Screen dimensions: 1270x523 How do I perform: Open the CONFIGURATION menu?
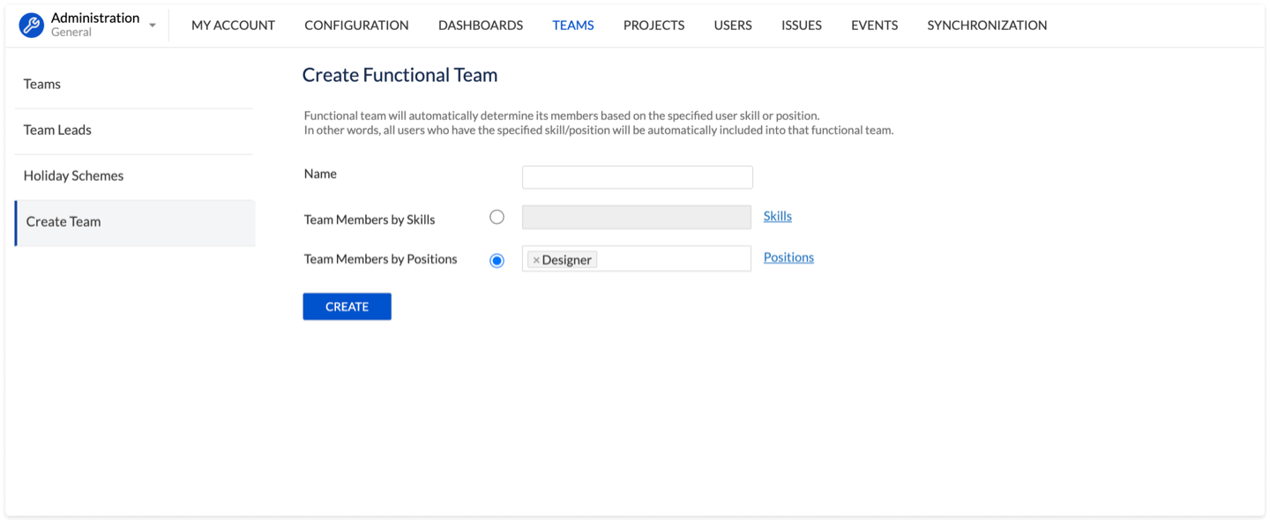tap(356, 26)
